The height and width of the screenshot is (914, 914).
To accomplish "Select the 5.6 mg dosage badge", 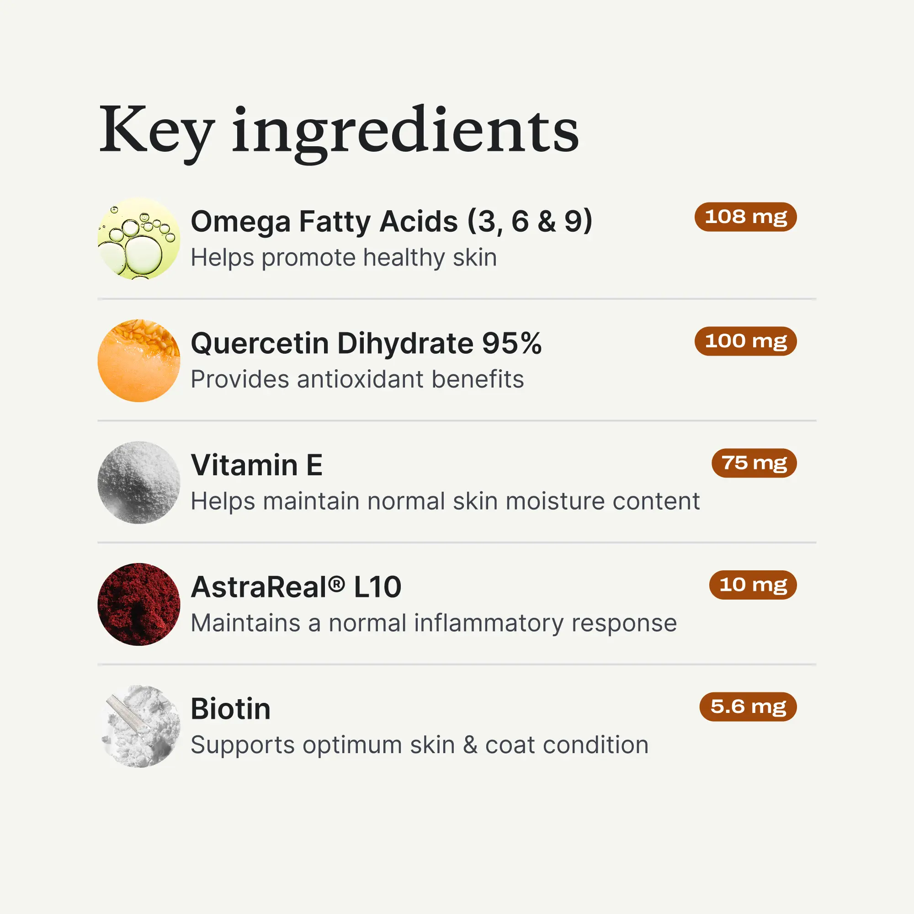I will (x=748, y=707).
